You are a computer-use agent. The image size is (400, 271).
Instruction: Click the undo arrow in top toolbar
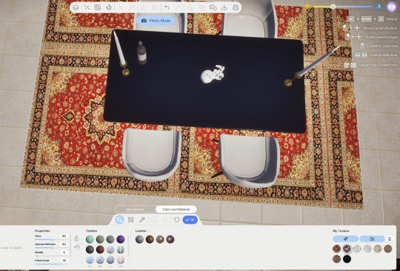point(167,7)
